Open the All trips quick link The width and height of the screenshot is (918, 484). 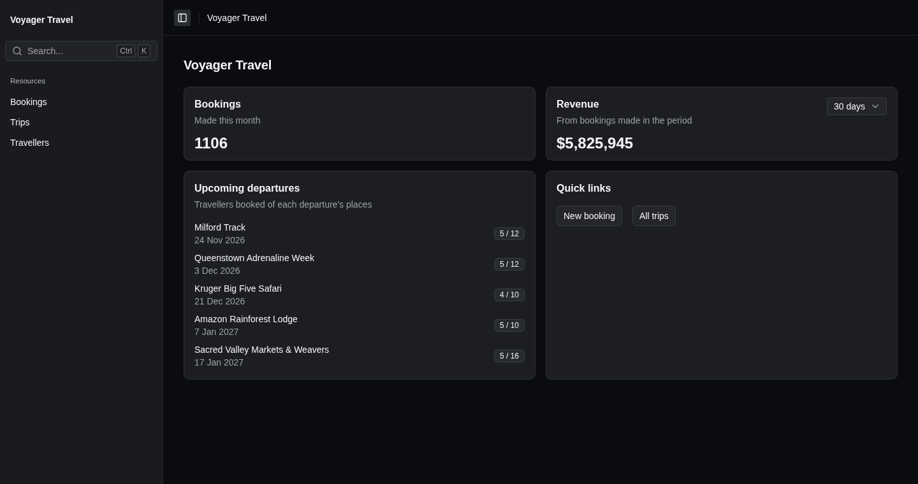pos(654,216)
